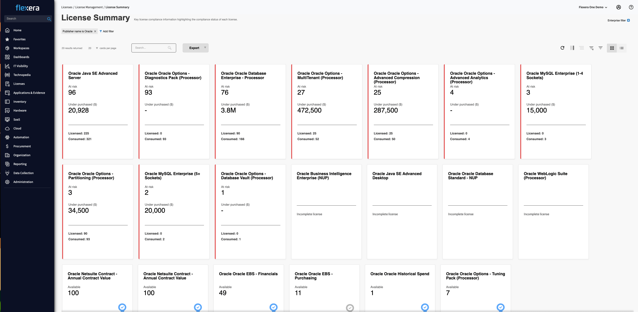Open the user account profile icon
This screenshot has height=312, width=638.
pos(619,7)
